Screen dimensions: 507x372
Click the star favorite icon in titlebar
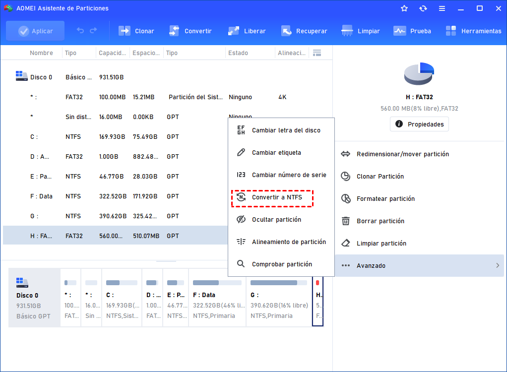click(404, 8)
